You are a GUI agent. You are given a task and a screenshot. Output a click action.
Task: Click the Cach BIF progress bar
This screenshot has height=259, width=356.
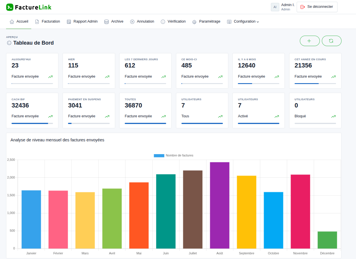pos(32,123)
